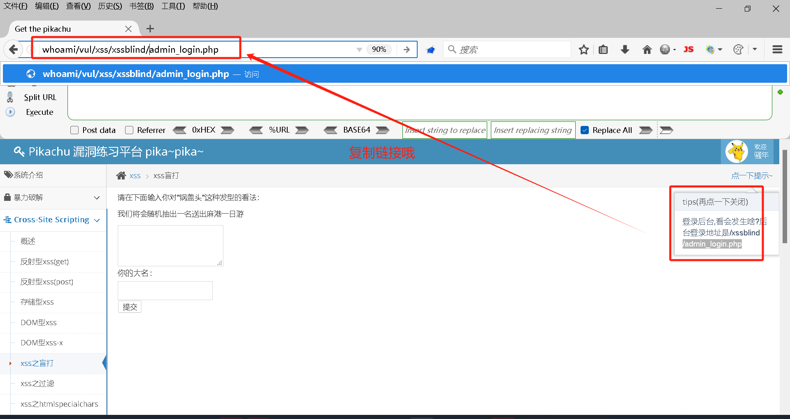Screen dimensions: 790x419
Task: Click the Pikachu avatar image
Action: (737, 151)
